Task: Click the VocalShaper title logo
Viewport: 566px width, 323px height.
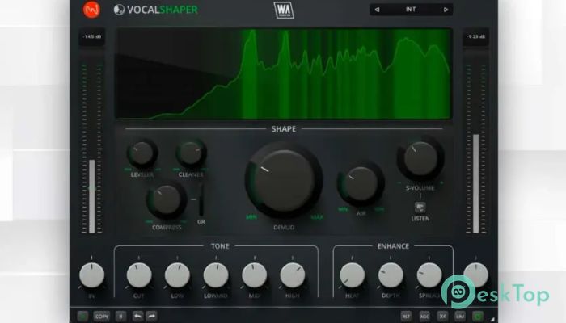Action: pyautogui.click(x=156, y=10)
